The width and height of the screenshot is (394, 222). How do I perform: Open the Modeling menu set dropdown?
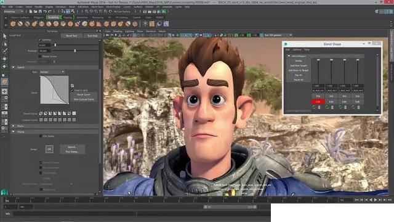[14, 11]
